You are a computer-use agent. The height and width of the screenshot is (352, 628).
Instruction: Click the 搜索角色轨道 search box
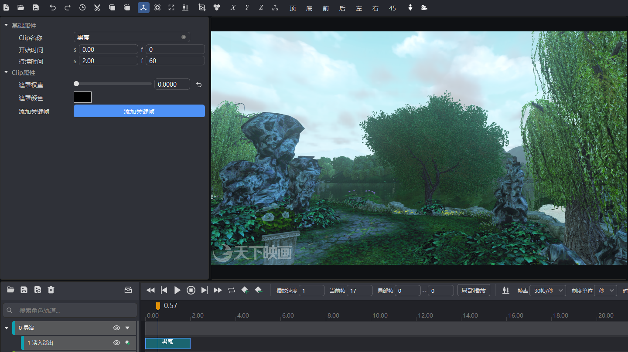tap(70, 310)
